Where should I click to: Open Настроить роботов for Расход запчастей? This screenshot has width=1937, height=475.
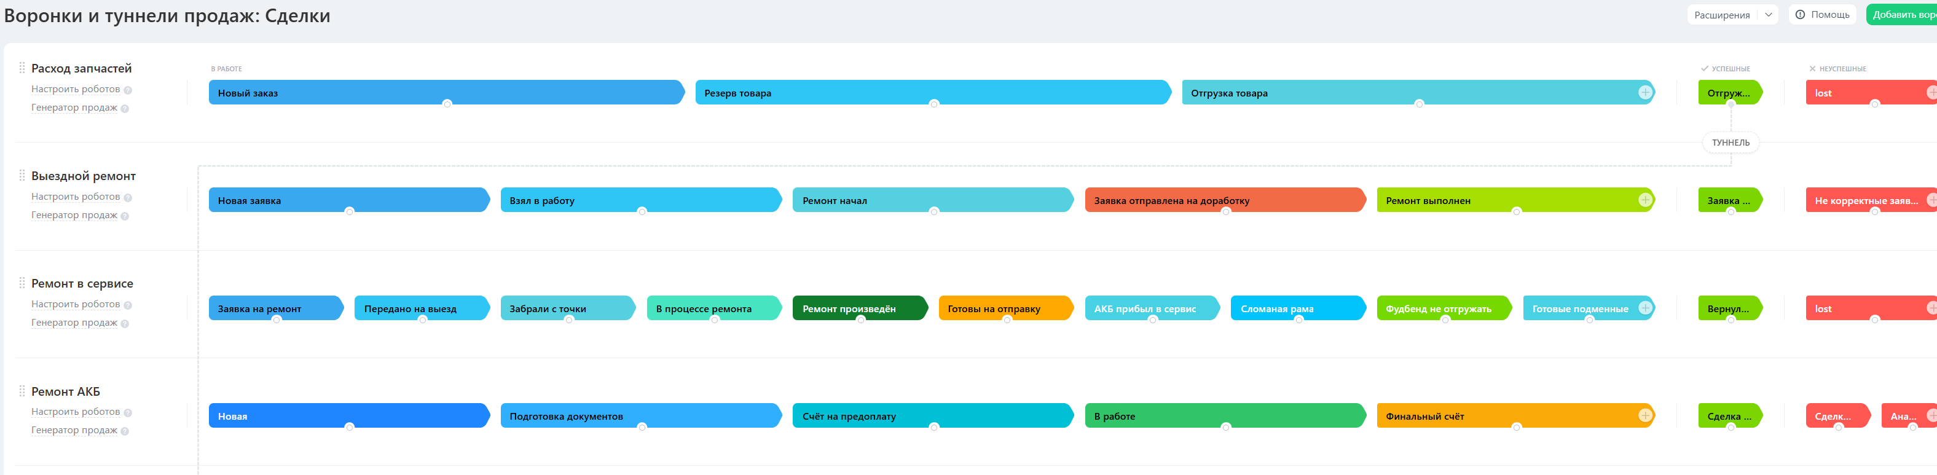click(x=75, y=88)
